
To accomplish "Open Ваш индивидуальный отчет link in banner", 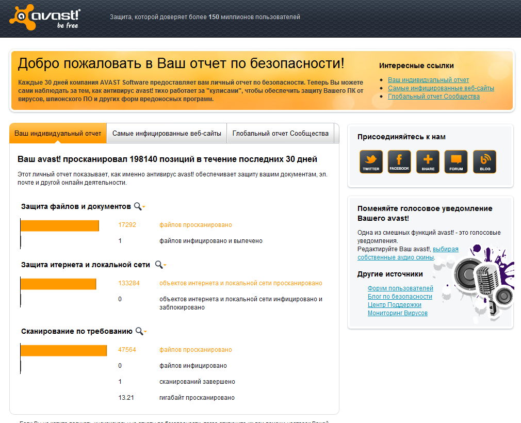I will [x=428, y=80].
